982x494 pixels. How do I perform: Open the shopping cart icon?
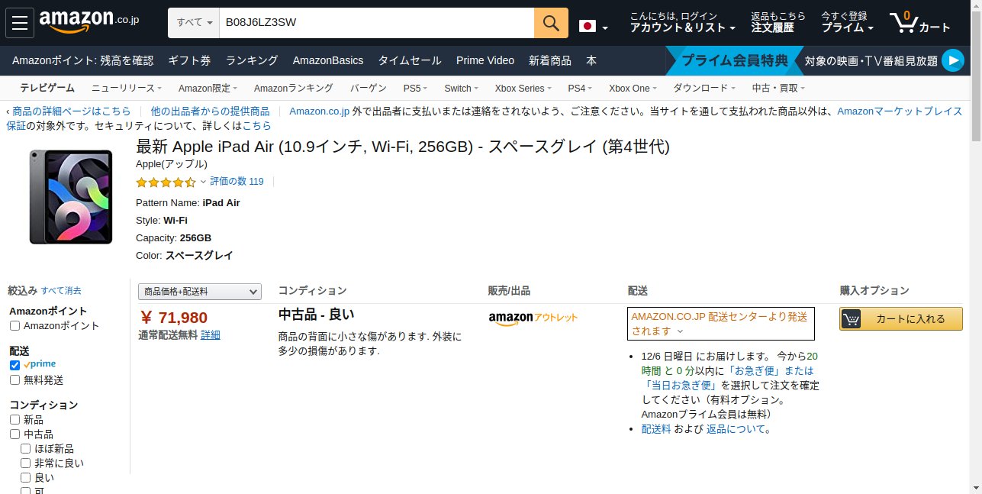click(919, 23)
